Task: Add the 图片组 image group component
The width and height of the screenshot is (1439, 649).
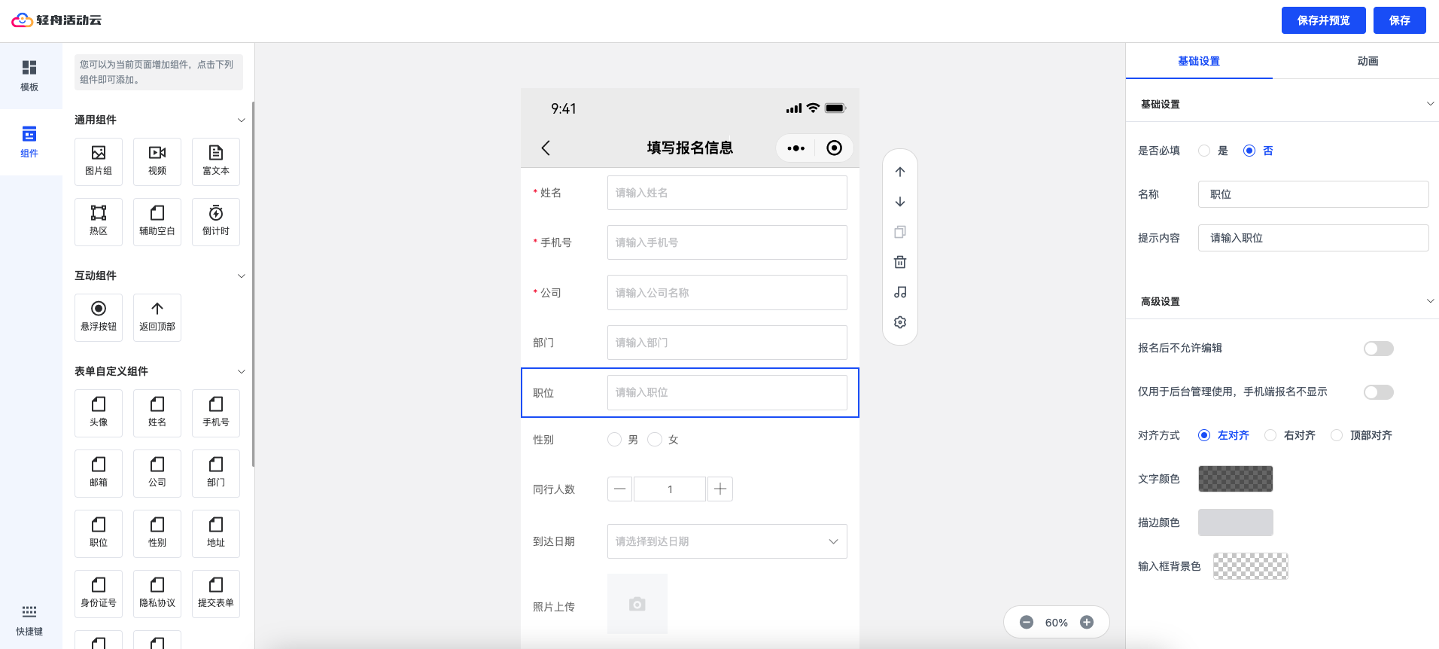Action: [99, 161]
